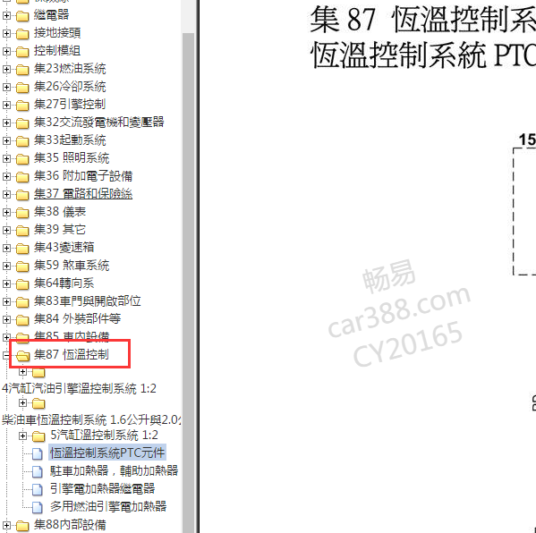Select the 集39 其它 tree label

click(x=60, y=229)
